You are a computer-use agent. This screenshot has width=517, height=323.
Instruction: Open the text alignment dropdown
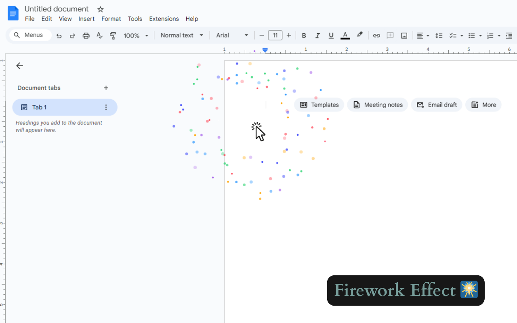(x=423, y=36)
